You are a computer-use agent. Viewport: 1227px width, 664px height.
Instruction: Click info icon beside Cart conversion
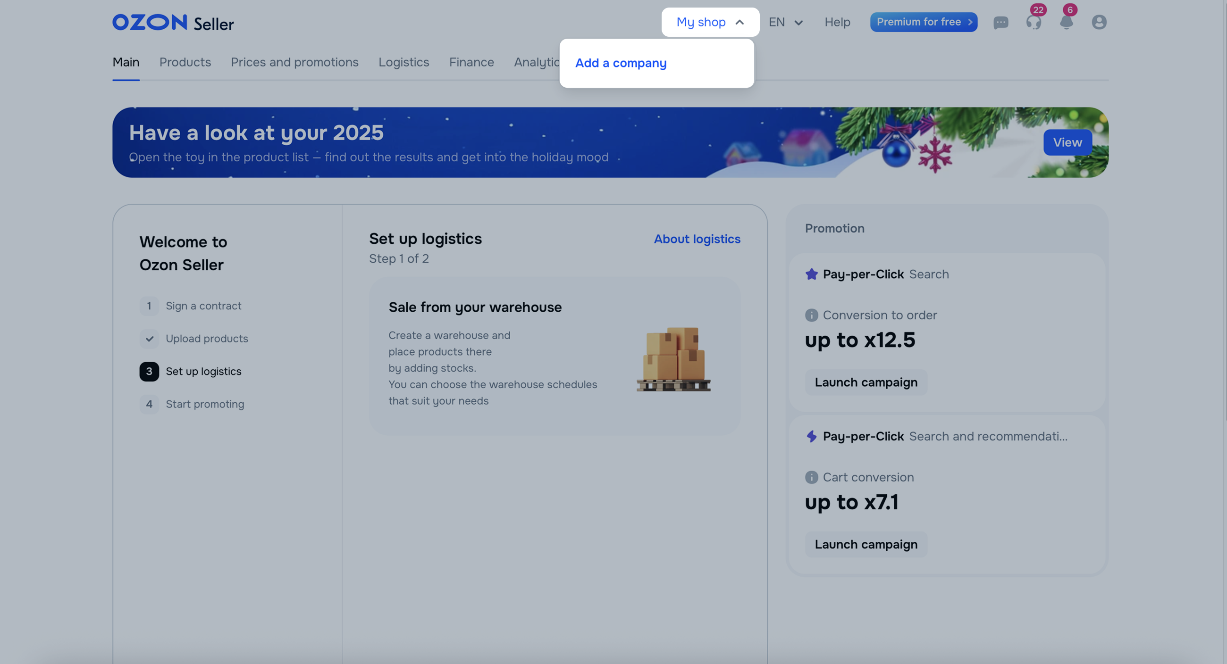point(811,477)
